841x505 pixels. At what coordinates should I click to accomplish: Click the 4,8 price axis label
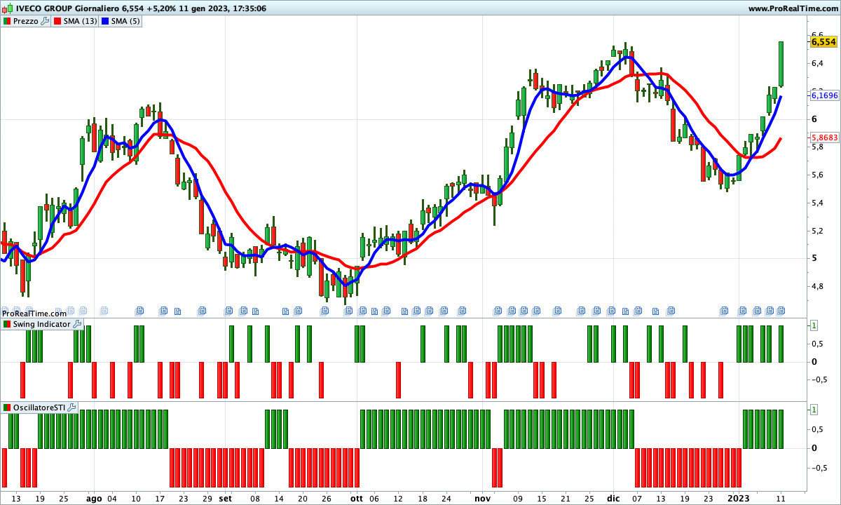[x=817, y=286]
